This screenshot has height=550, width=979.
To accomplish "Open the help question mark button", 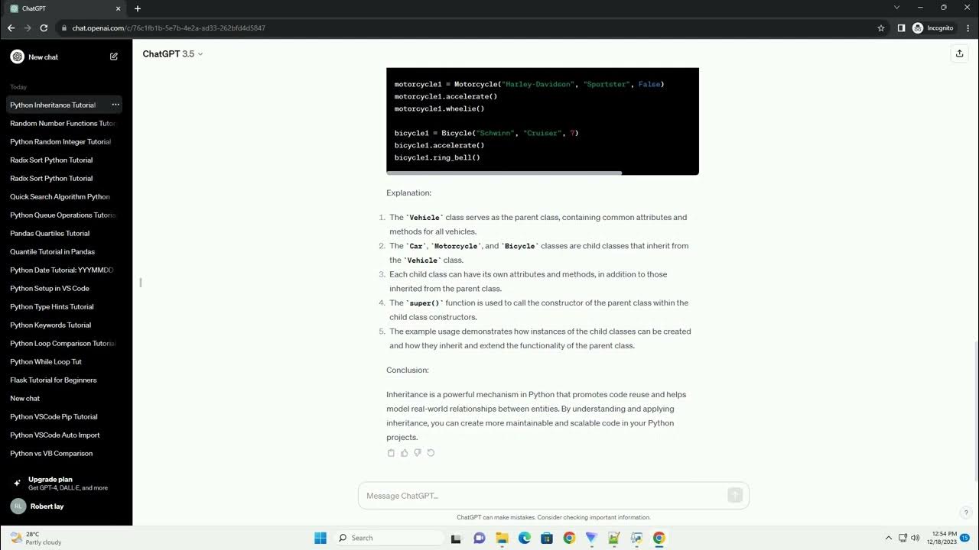I will (x=966, y=513).
